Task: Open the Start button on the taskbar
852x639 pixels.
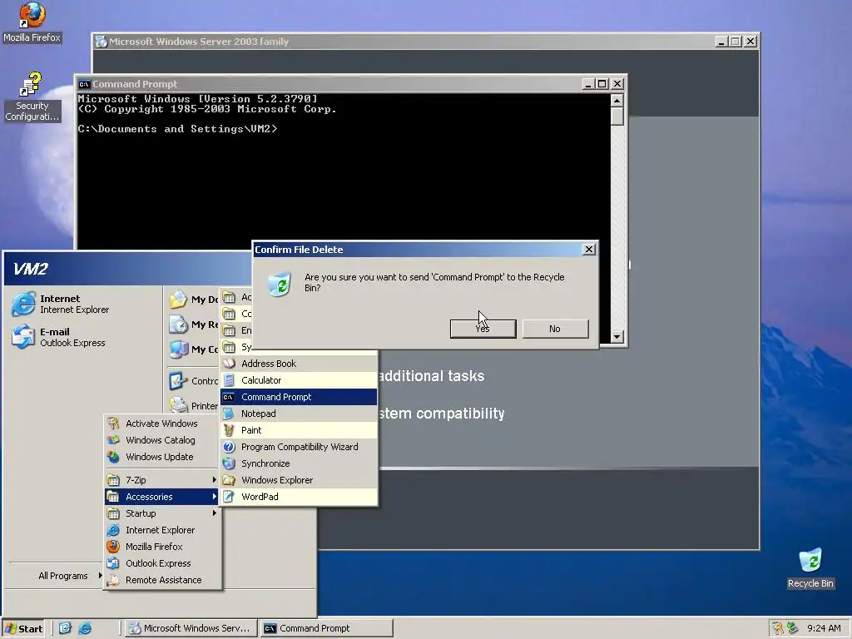Action: click(x=23, y=628)
